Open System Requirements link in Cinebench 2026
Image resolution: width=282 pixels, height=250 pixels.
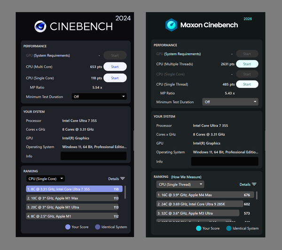point(182,54)
